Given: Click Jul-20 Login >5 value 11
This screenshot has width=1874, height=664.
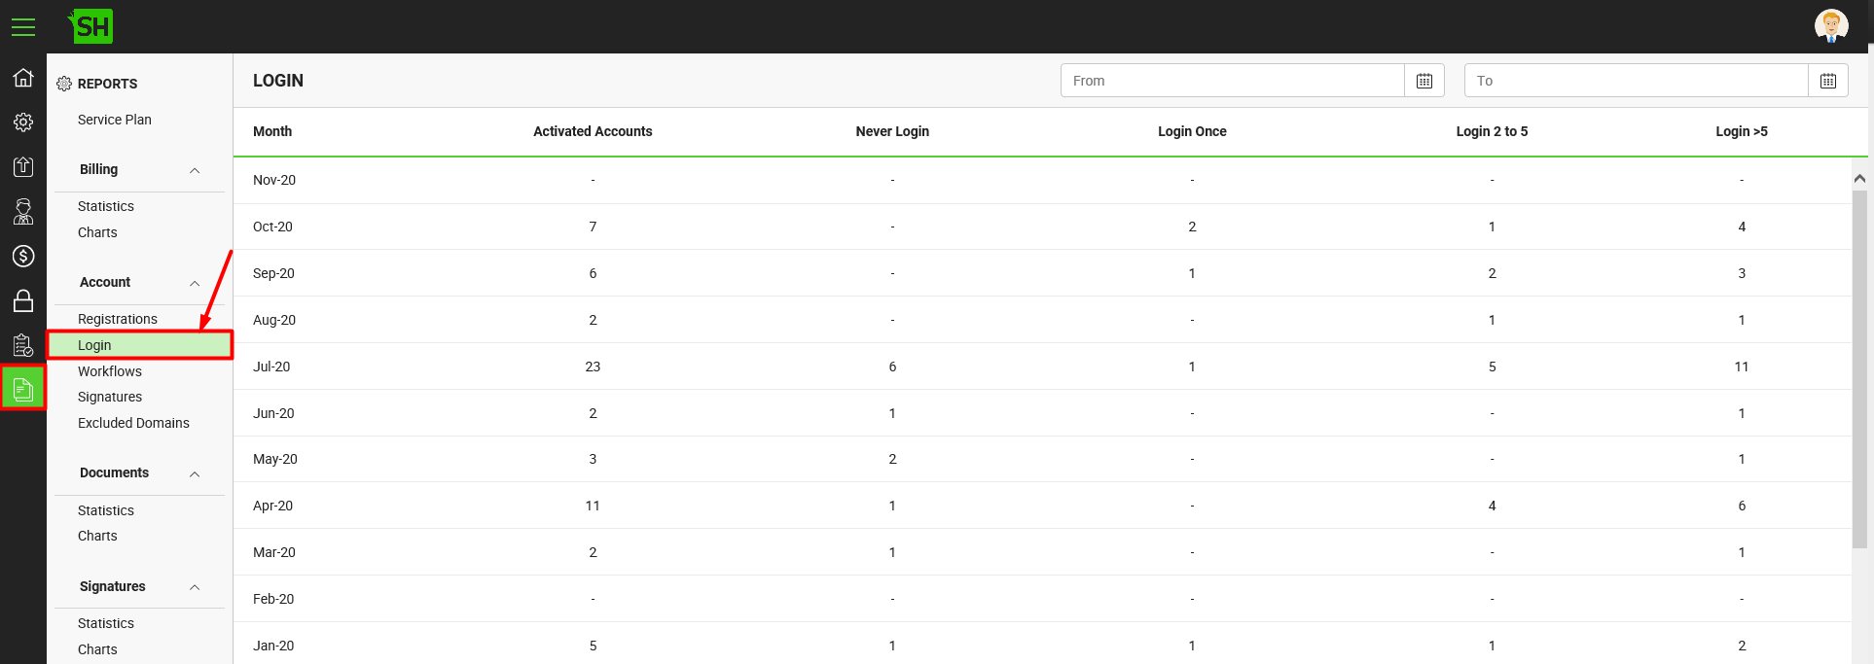Looking at the screenshot, I should point(1742,367).
